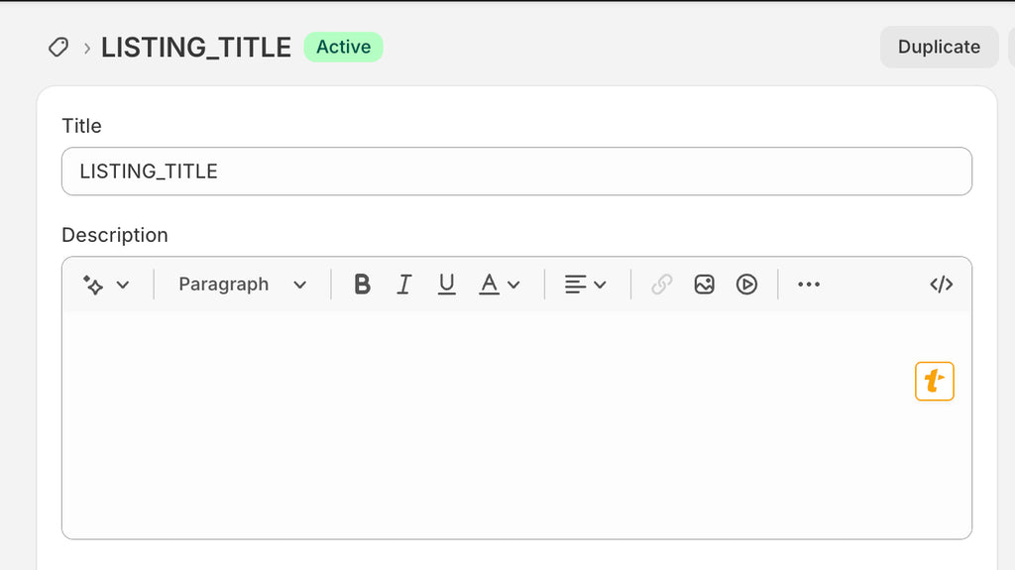
Task: Toggle underline formatting
Action: [447, 285]
